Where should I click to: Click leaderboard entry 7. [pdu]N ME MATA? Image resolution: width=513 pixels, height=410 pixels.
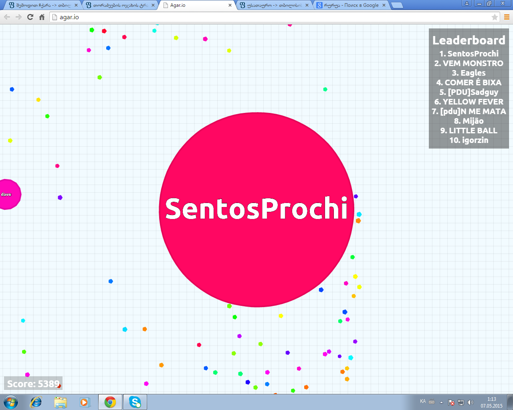[469, 111]
